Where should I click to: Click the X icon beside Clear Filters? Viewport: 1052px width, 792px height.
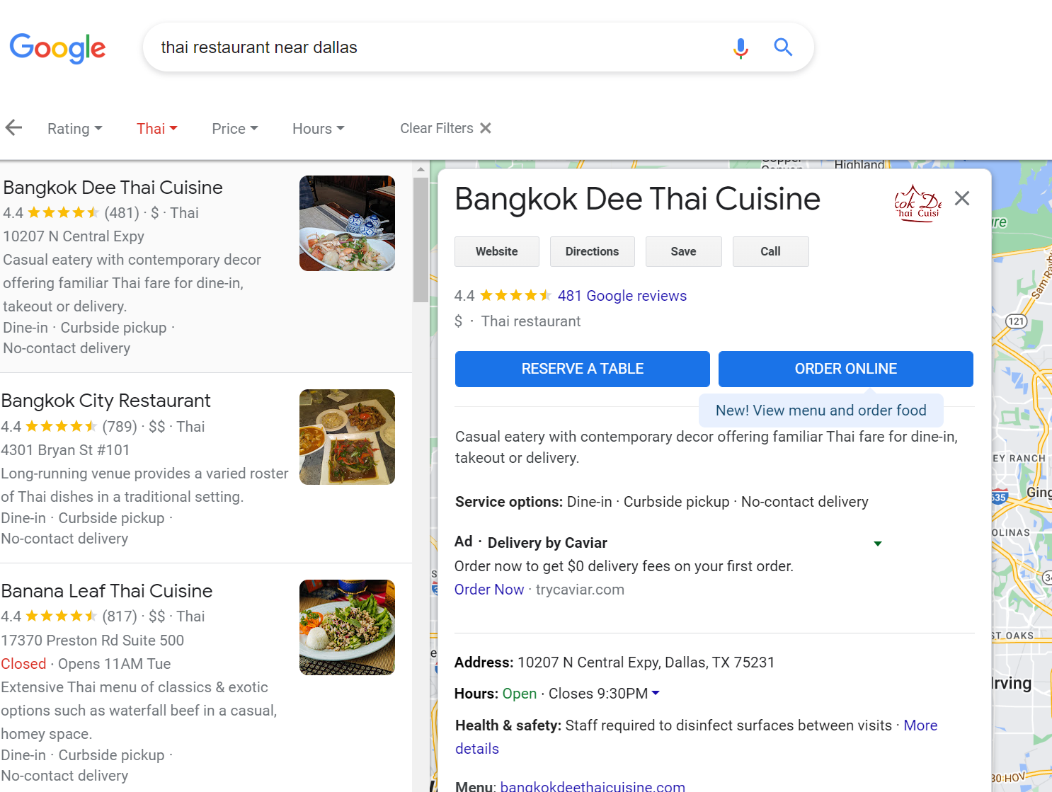tap(486, 128)
